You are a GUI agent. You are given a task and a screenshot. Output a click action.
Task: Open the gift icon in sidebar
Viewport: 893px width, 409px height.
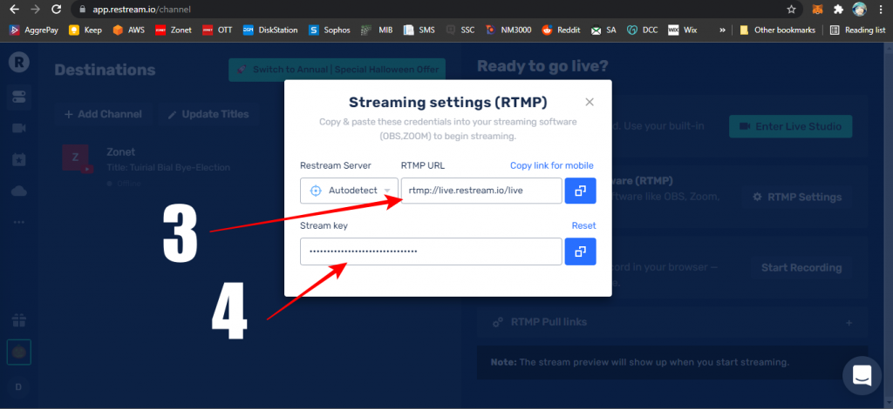click(x=18, y=320)
